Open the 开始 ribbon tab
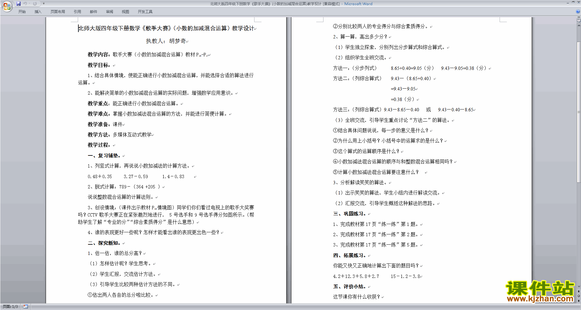Image resolution: width=581 pixels, height=310 pixels. (22, 11)
